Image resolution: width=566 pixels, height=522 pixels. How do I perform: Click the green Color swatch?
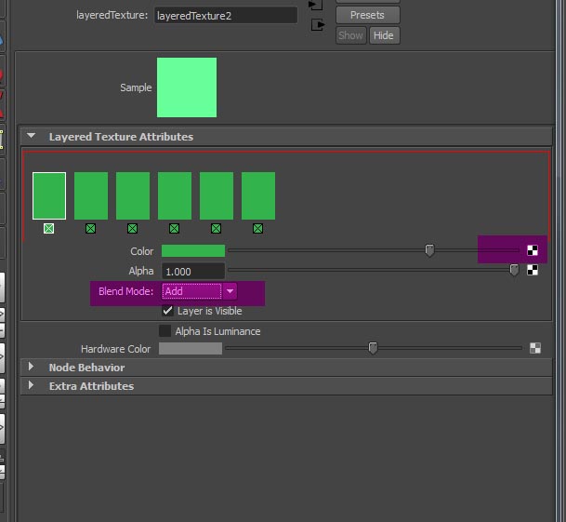click(x=193, y=250)
